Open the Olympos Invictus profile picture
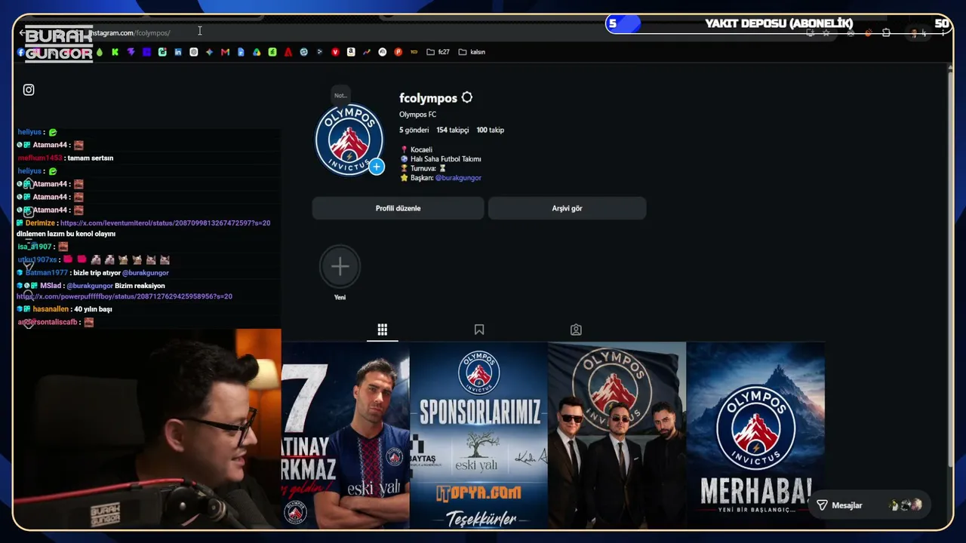 tap(349, 140)
